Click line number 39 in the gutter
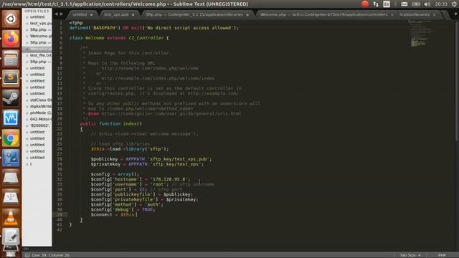Screen dimensions: 459x258 (60, 214)
